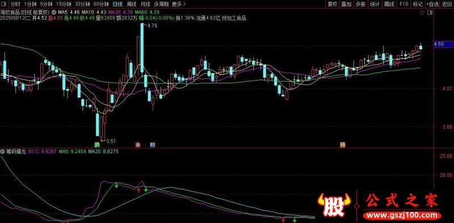
Task: Click the first green down-arrow signal in the indicator pane
Action: pyautogui.click(x=116, y=186)
